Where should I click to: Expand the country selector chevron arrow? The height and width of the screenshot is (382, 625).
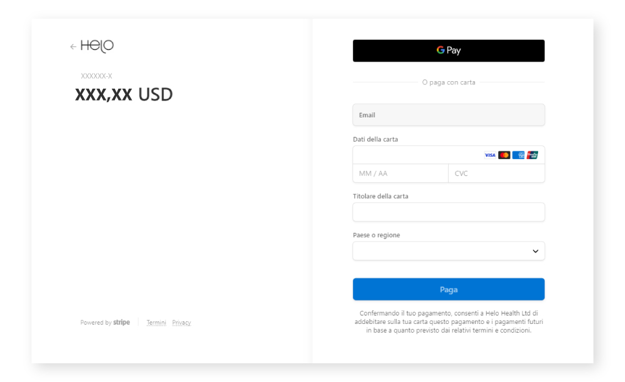tap(535, 251)
